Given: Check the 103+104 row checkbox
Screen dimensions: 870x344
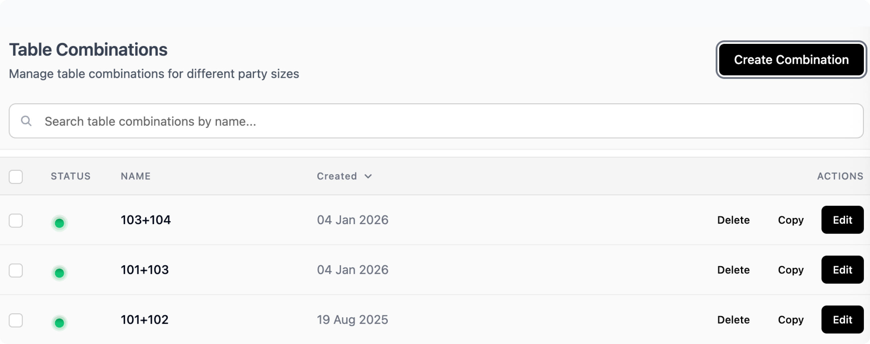Looking at the screenshot, I should pyautogui.click(x=16, y=221).
